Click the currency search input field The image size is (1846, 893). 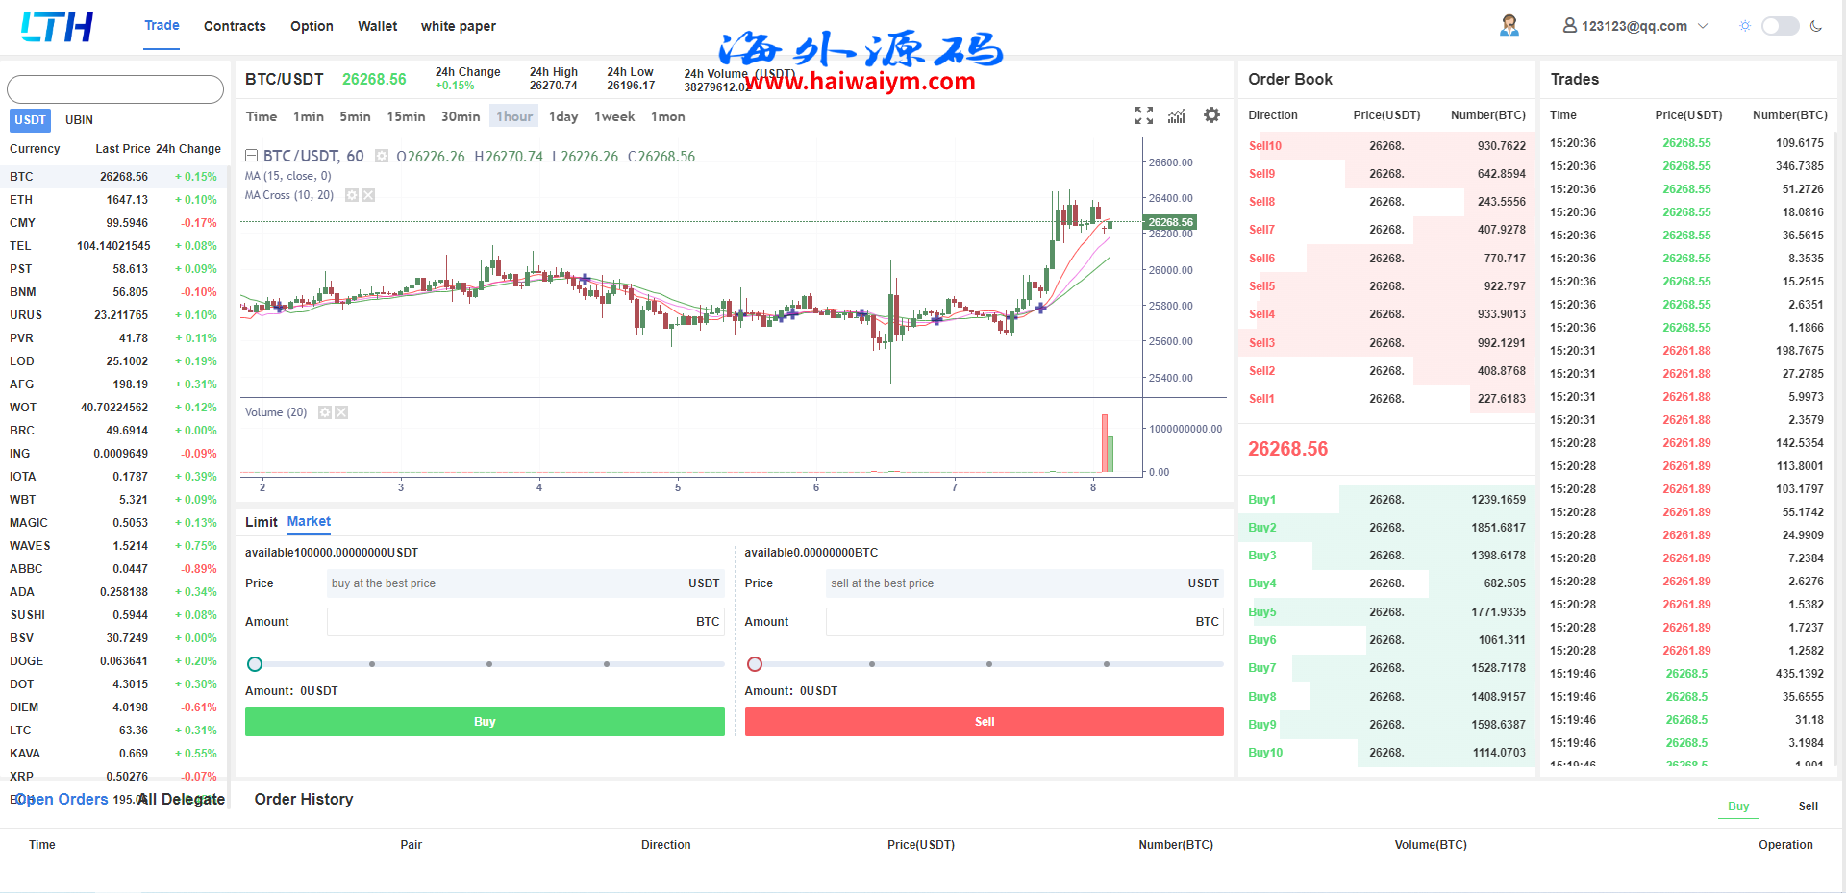coord(115,89)
